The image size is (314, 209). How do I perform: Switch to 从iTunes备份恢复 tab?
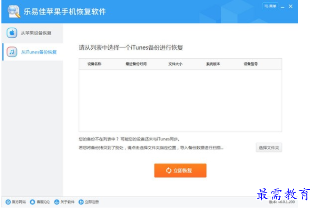tap(32, 52)
